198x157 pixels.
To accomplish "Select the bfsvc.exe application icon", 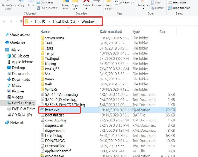I will tap(42, 110).
